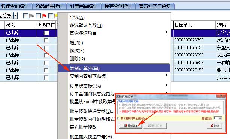Close the 复制(拆分)订单 dialog
Viewport: 230px width, 139px height.
coord(221,96)
